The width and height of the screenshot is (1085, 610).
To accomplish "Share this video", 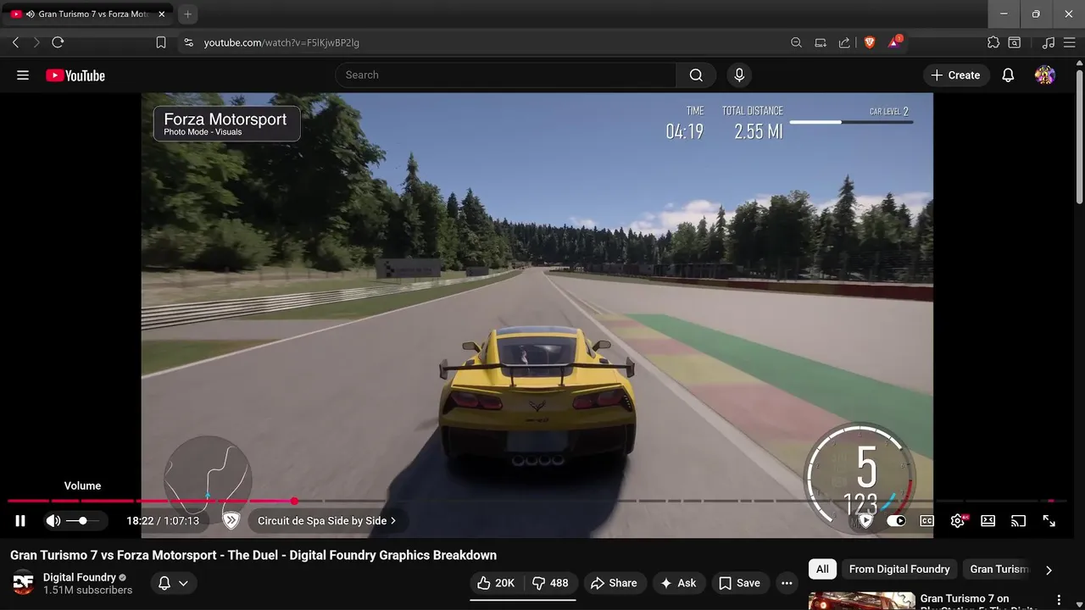I will tap(614, 583).
